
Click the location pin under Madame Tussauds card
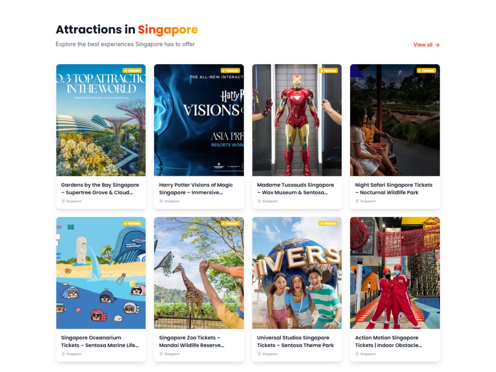[259, 201]
